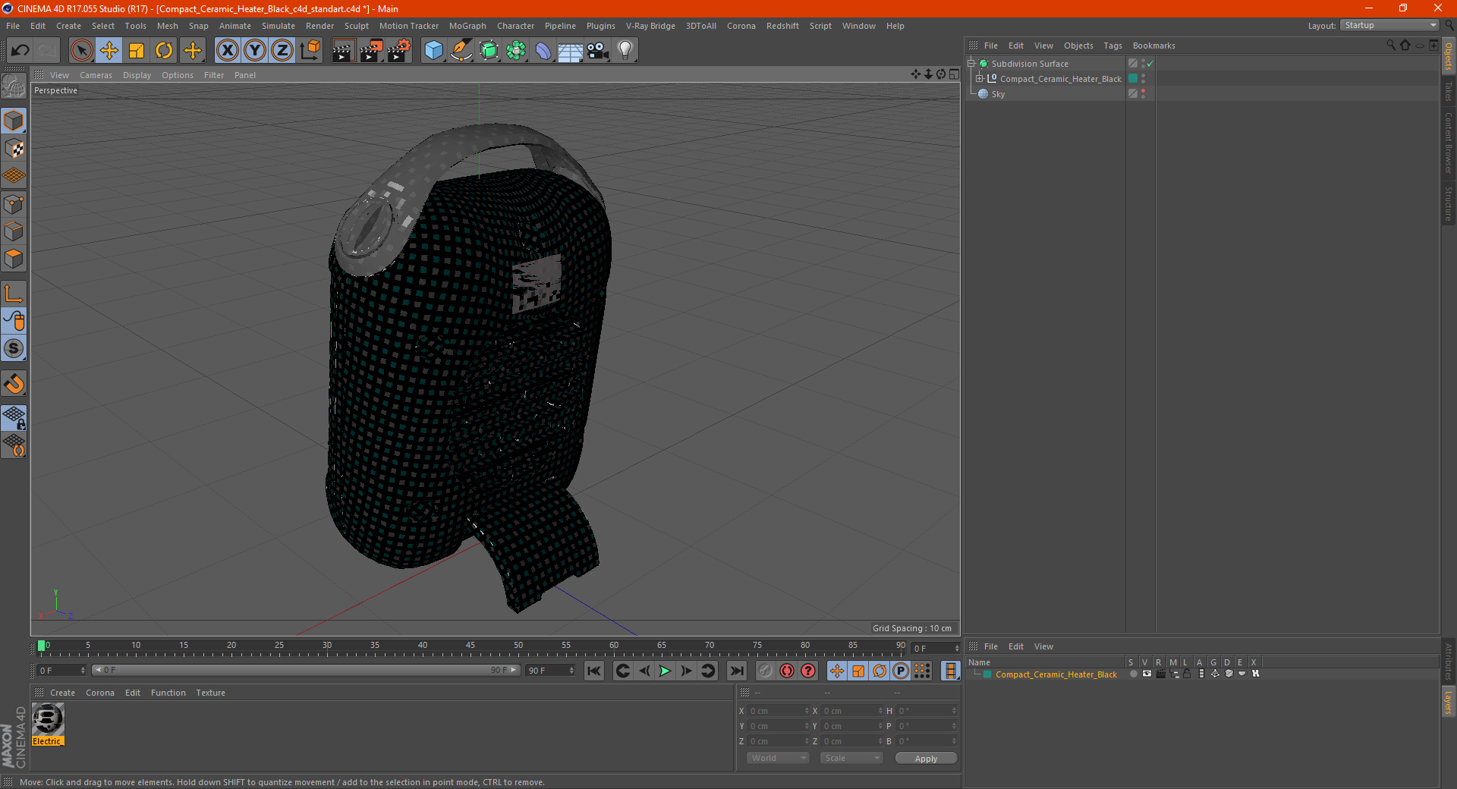Toggle Enable Axis tool
The height and width of the screenshot is (789, 1457).
tap(14, 294)
